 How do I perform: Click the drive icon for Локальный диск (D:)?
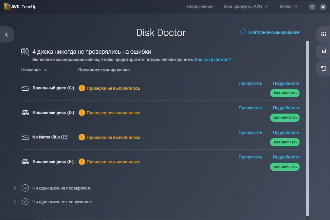[x=25, y=113]
